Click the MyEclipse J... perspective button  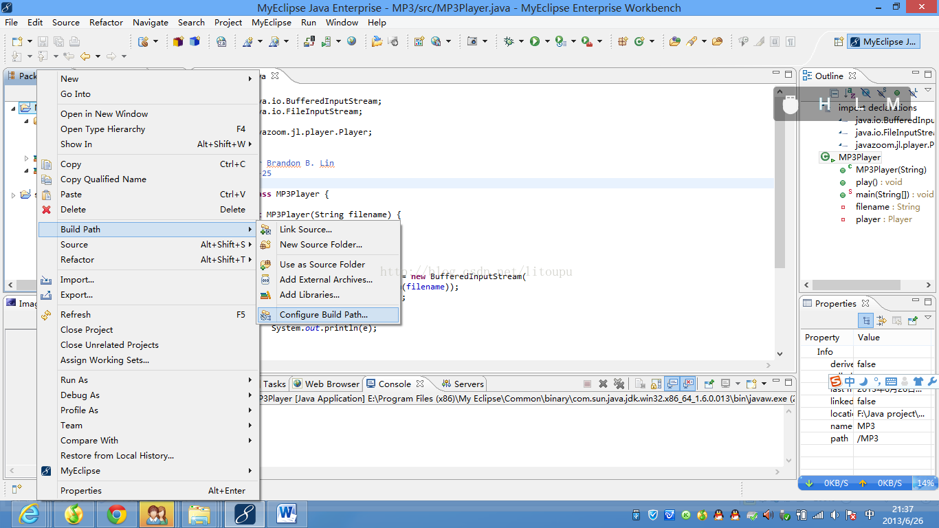(883, 41)
